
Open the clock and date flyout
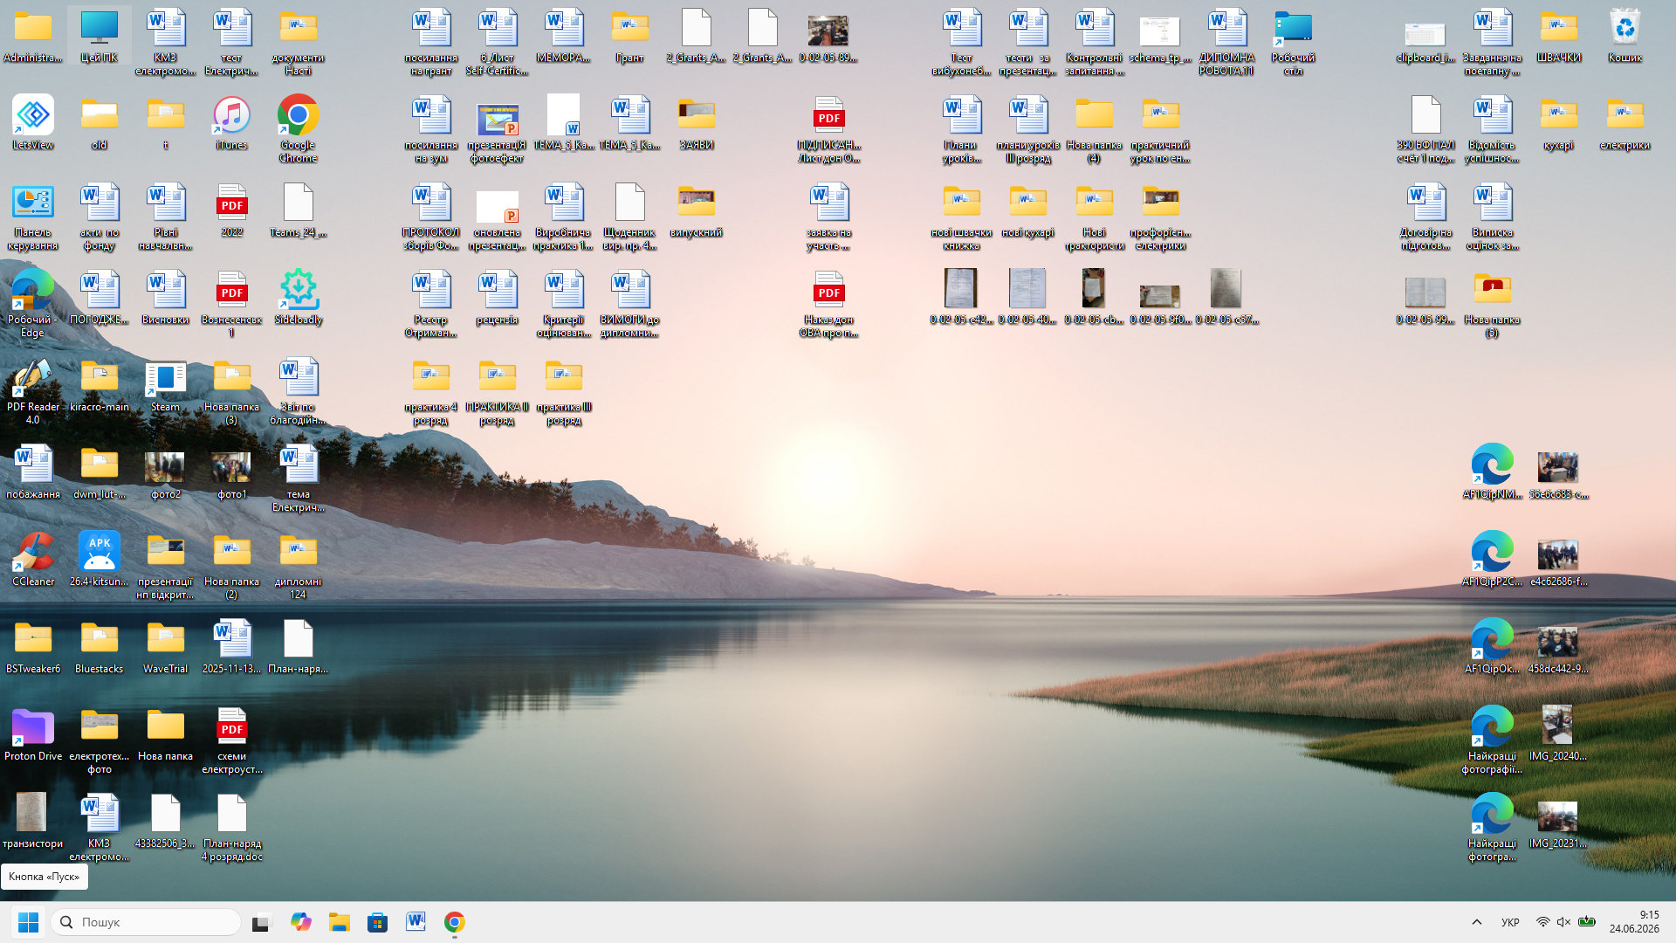1634,922
